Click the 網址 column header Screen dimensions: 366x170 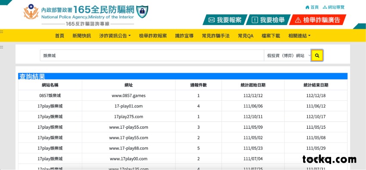129,85
